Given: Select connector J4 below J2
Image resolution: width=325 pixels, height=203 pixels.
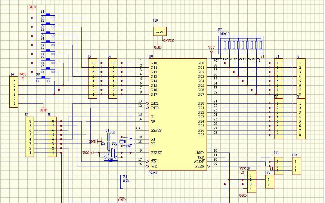Looking at the screenshot, I should pyautogui.click(x=301, y=119).
